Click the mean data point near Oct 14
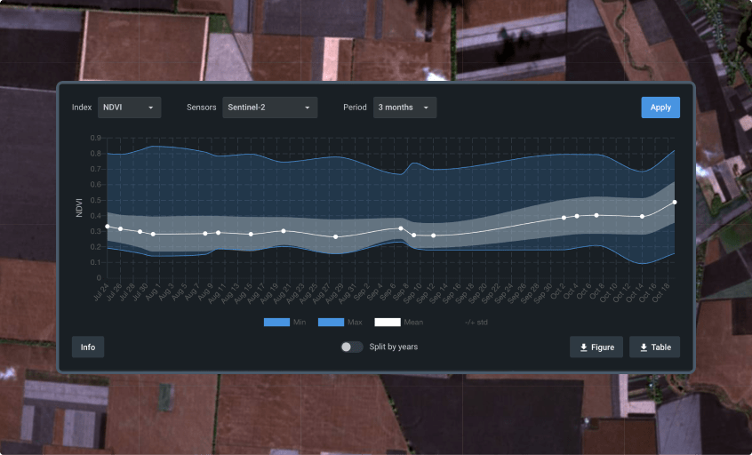Viewport: 752px width, 455px height. coord(642,217)
